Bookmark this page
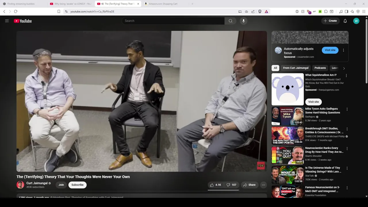The image size is (368, 207). point(59,11)
